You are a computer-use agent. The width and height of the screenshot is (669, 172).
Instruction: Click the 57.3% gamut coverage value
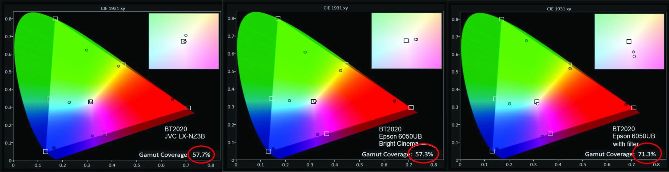click(424, 154)
